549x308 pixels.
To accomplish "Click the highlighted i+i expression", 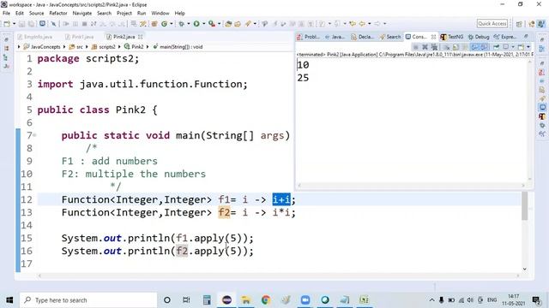I will (281, 199).
